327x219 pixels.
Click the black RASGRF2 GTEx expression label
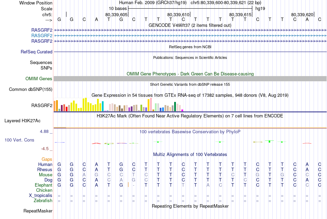tap(42, 105)
